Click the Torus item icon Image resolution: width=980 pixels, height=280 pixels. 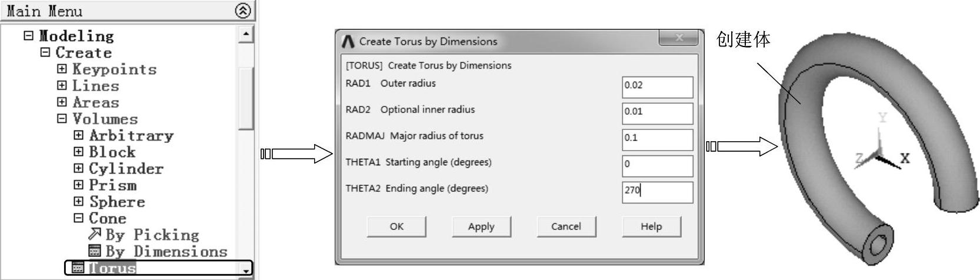(78, 268)
